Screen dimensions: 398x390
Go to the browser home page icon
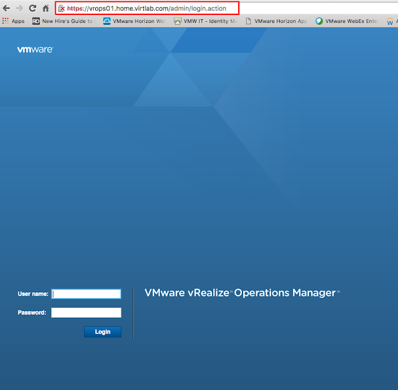coord(45,8)
